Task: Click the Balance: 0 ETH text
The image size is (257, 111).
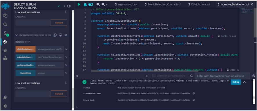Action: [x=23, y=42]
